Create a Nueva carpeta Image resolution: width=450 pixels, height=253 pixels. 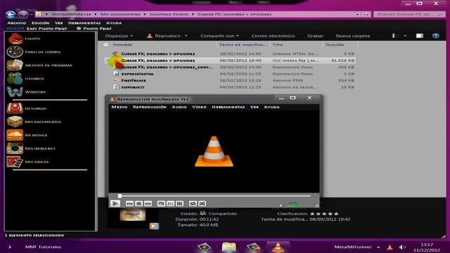coord(353,36)
